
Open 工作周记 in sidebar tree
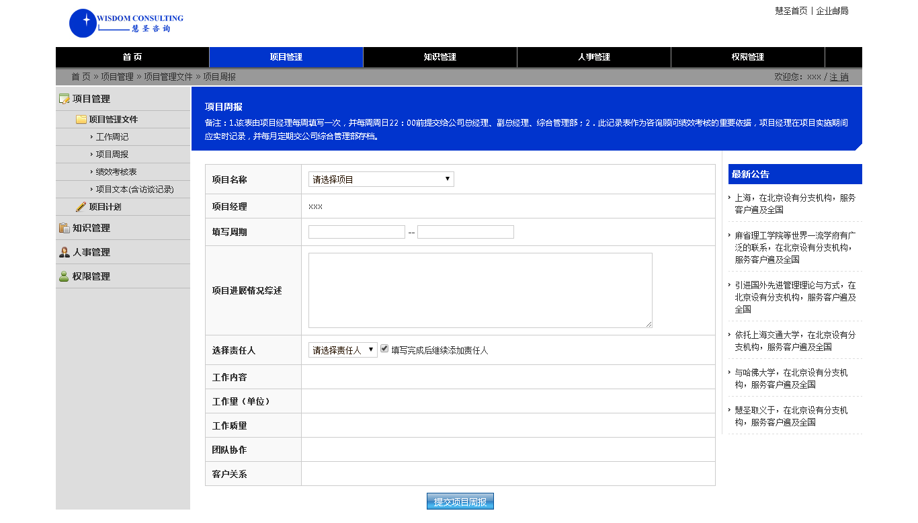coord(112,137)
